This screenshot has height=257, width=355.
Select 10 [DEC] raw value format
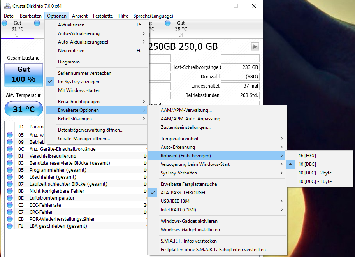point(319,164)
